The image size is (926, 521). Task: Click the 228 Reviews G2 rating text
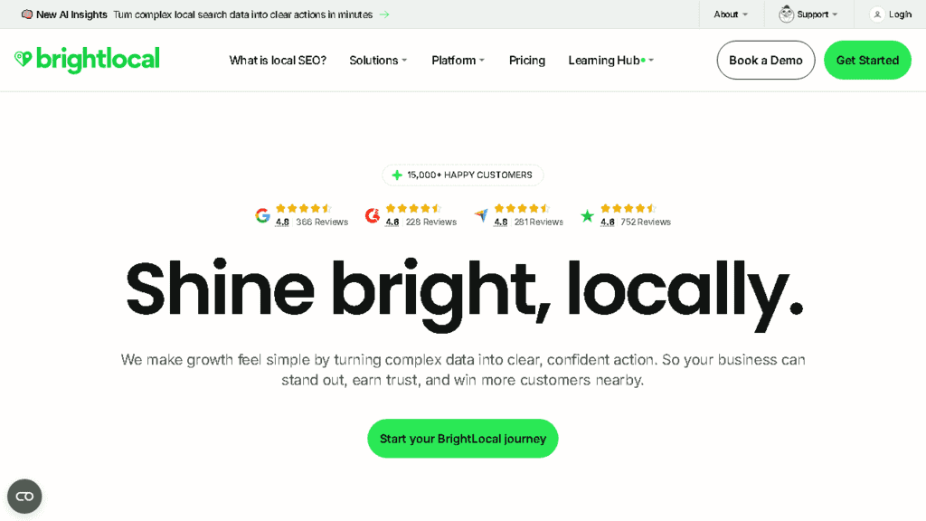pos(431,223)
